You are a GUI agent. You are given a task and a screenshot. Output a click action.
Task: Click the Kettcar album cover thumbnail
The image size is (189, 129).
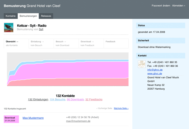(9, 27)
